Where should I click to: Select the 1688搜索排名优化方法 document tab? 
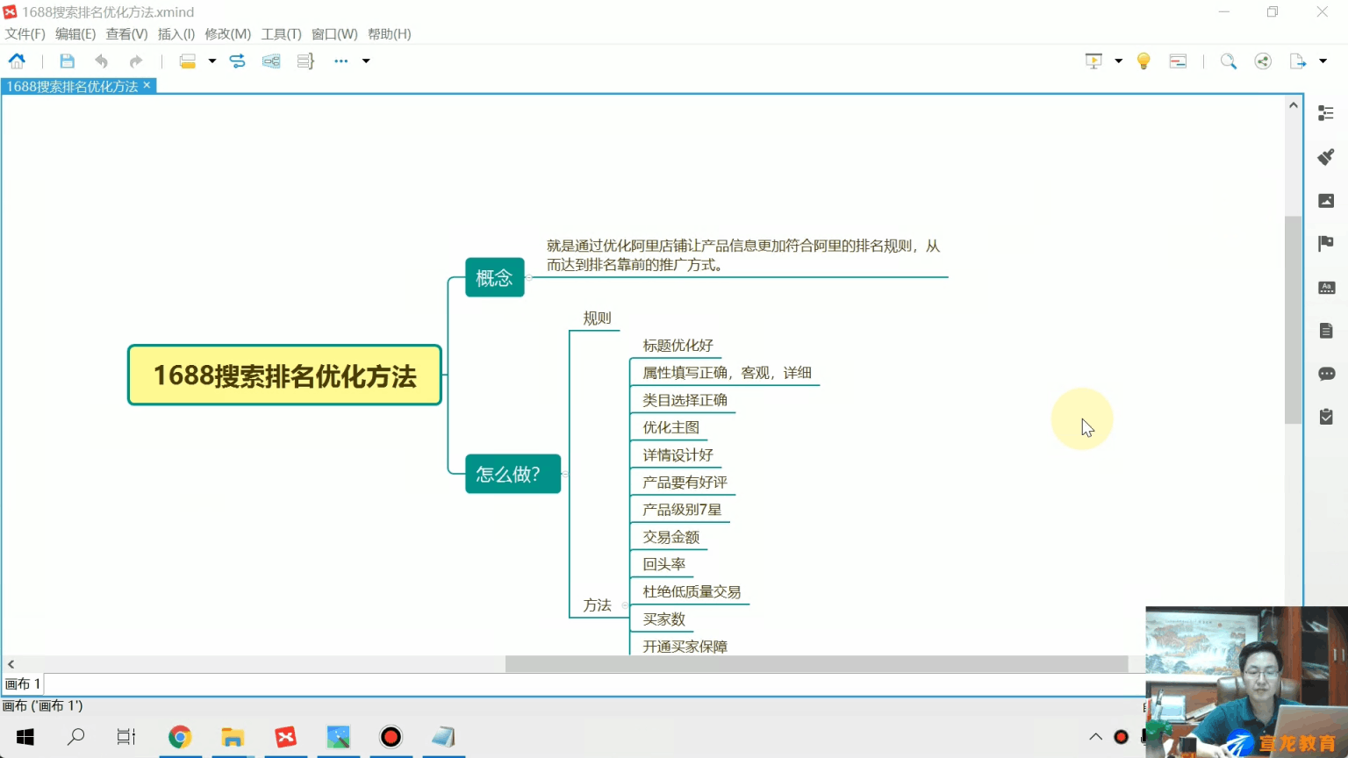[x=72, y=85]
